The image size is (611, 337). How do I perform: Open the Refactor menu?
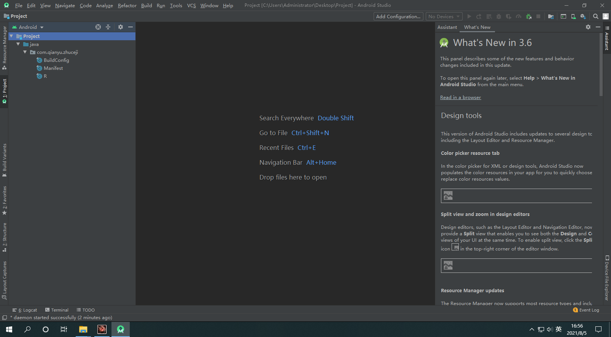[x=127, y=5]
